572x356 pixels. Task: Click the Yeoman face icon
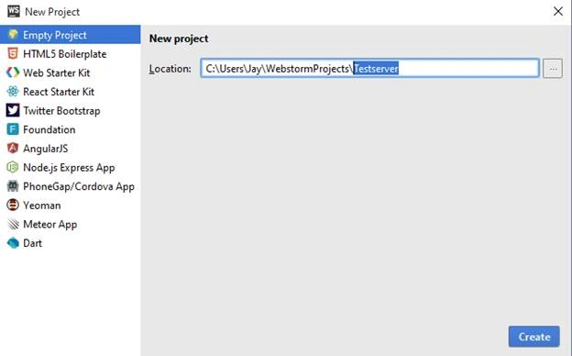(x=13, y=205)
